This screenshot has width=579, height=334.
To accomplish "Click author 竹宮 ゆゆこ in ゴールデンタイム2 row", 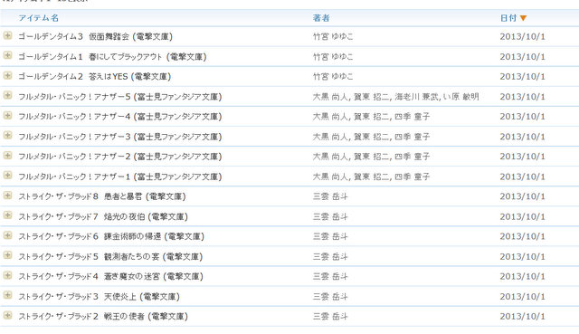I will click(x=333, y=77).
